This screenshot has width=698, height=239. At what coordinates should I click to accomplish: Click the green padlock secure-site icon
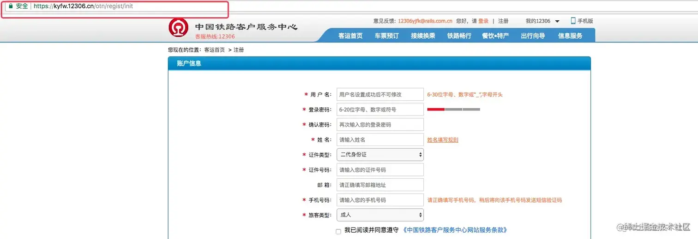11,6
